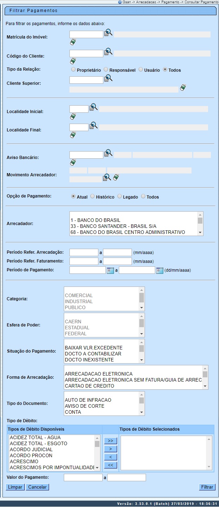The width and height of the screenshot is (219, 507).
Task: Open search for Matrícula do Imóvel
Action: click(x=108, y=34)
